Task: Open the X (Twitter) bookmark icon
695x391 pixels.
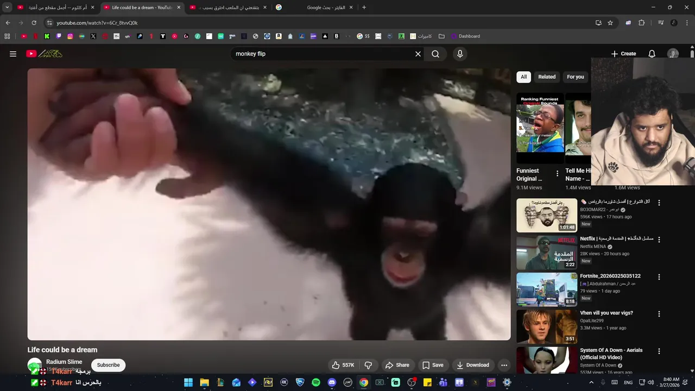Action: 93,36
